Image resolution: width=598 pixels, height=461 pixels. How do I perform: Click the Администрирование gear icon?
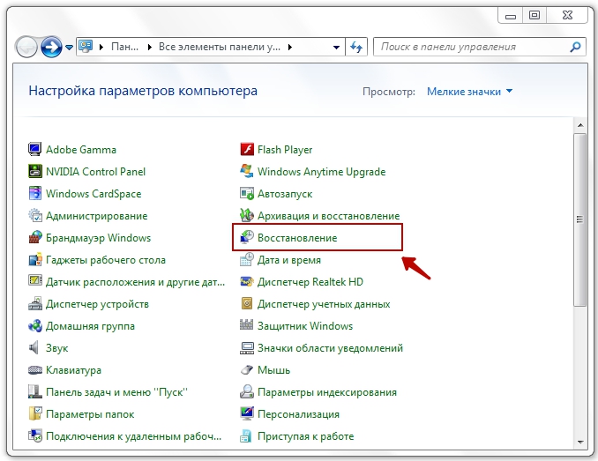[34, 215]
